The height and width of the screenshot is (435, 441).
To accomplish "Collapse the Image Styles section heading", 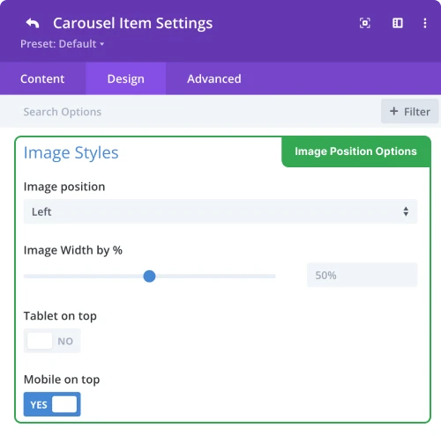I will tap(71, 153).
